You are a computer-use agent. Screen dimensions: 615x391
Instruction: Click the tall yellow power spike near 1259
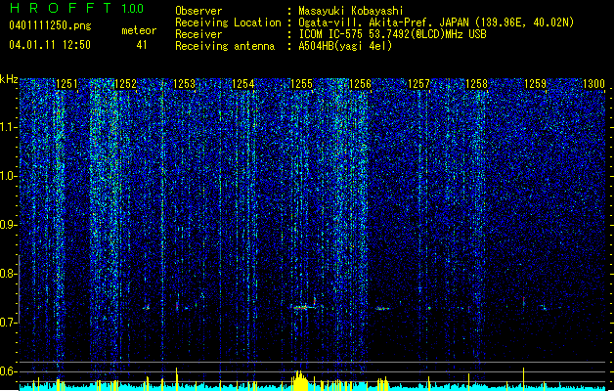[524, 377]
